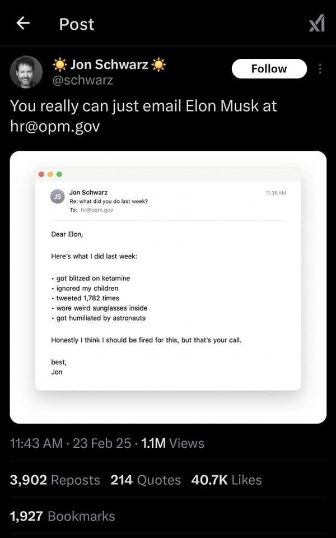336x538 pixels.
Task: View the 3,902 Reposts list
Action: click(55, 480)
